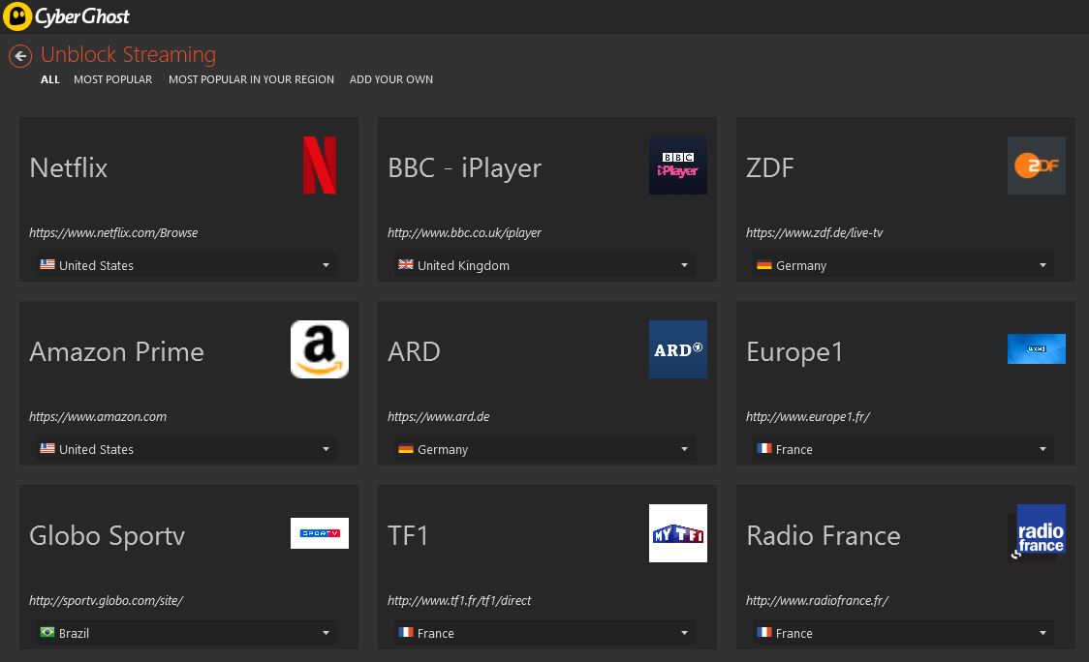1089x662 pixels.
Task: Click French flag in Radio France card
Action: click(x=764, y=632)
